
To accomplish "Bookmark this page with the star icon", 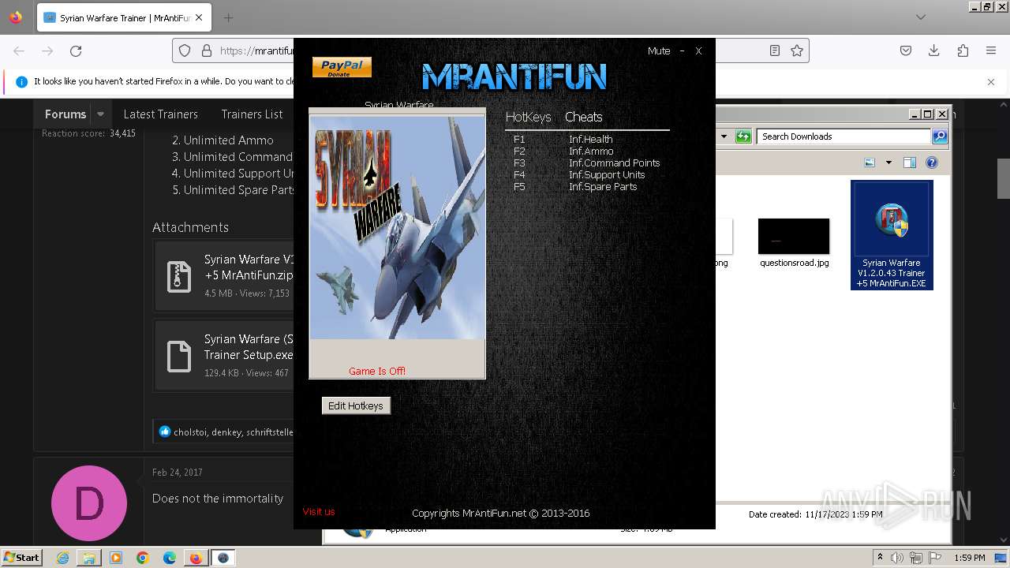I will [x=797, y=50].
